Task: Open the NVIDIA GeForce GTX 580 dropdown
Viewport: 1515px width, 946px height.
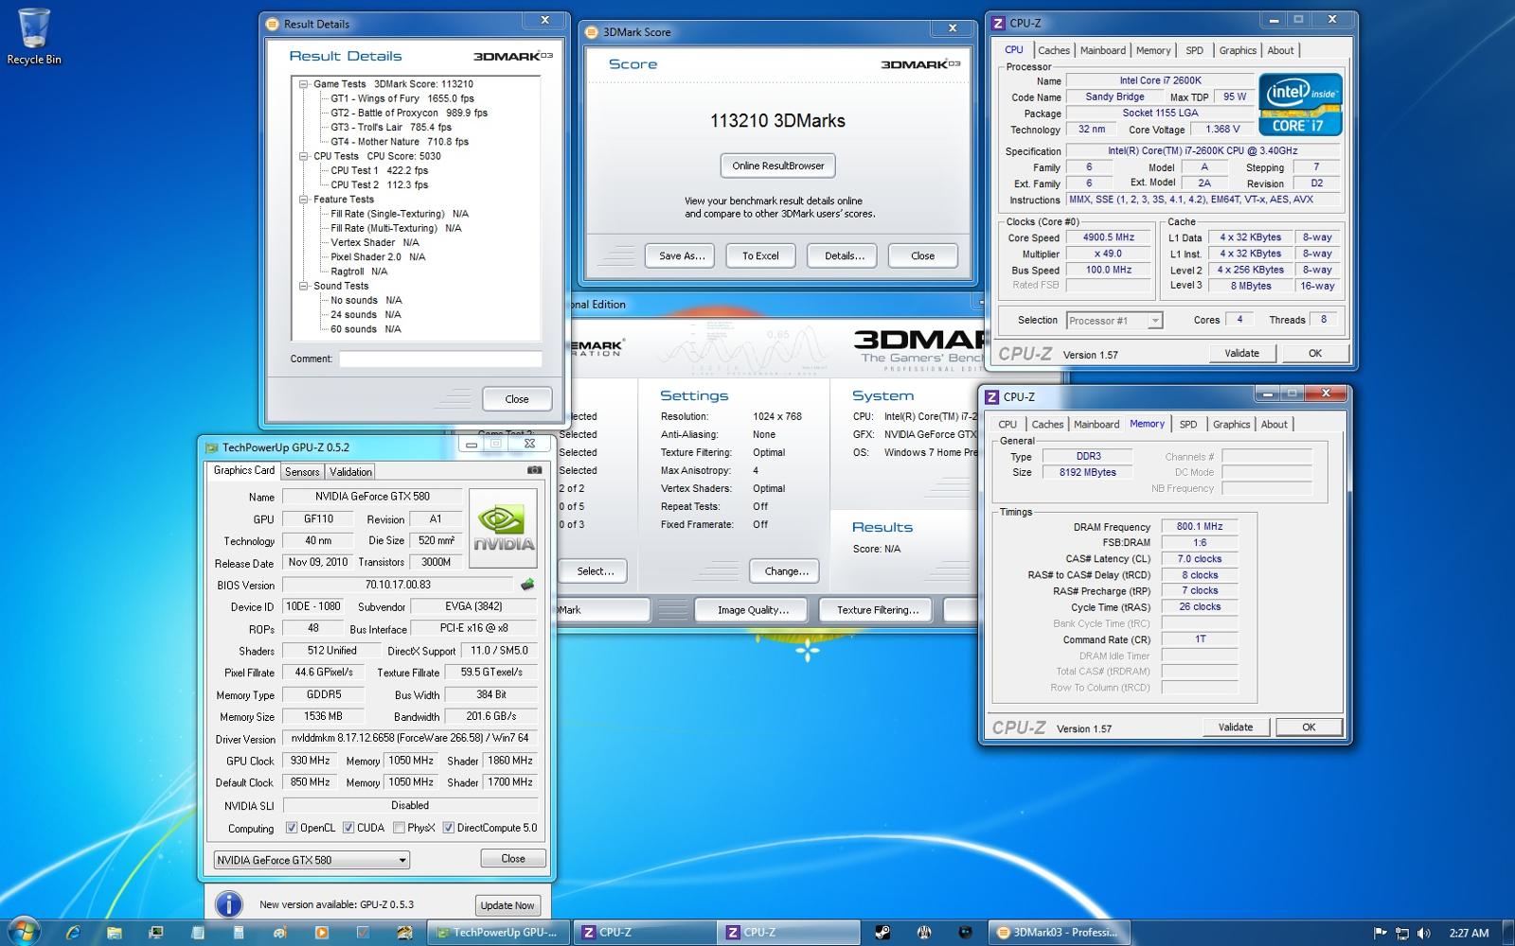Action: click(312, 860)
